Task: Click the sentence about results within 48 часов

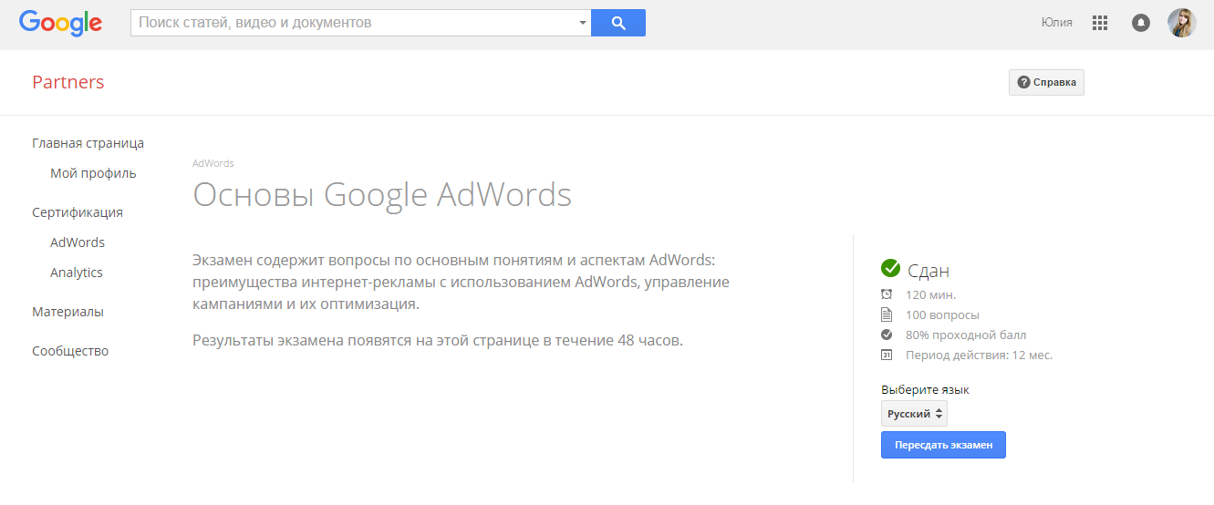Action: [438, 341]
